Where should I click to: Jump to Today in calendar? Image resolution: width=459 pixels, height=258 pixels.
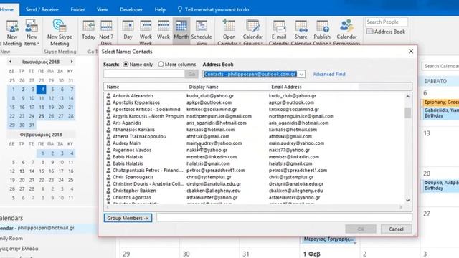[88, 30]
